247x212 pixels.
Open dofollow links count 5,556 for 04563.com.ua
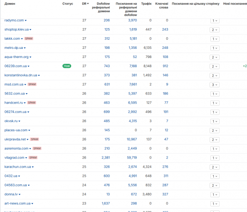[x=133, y=185]
